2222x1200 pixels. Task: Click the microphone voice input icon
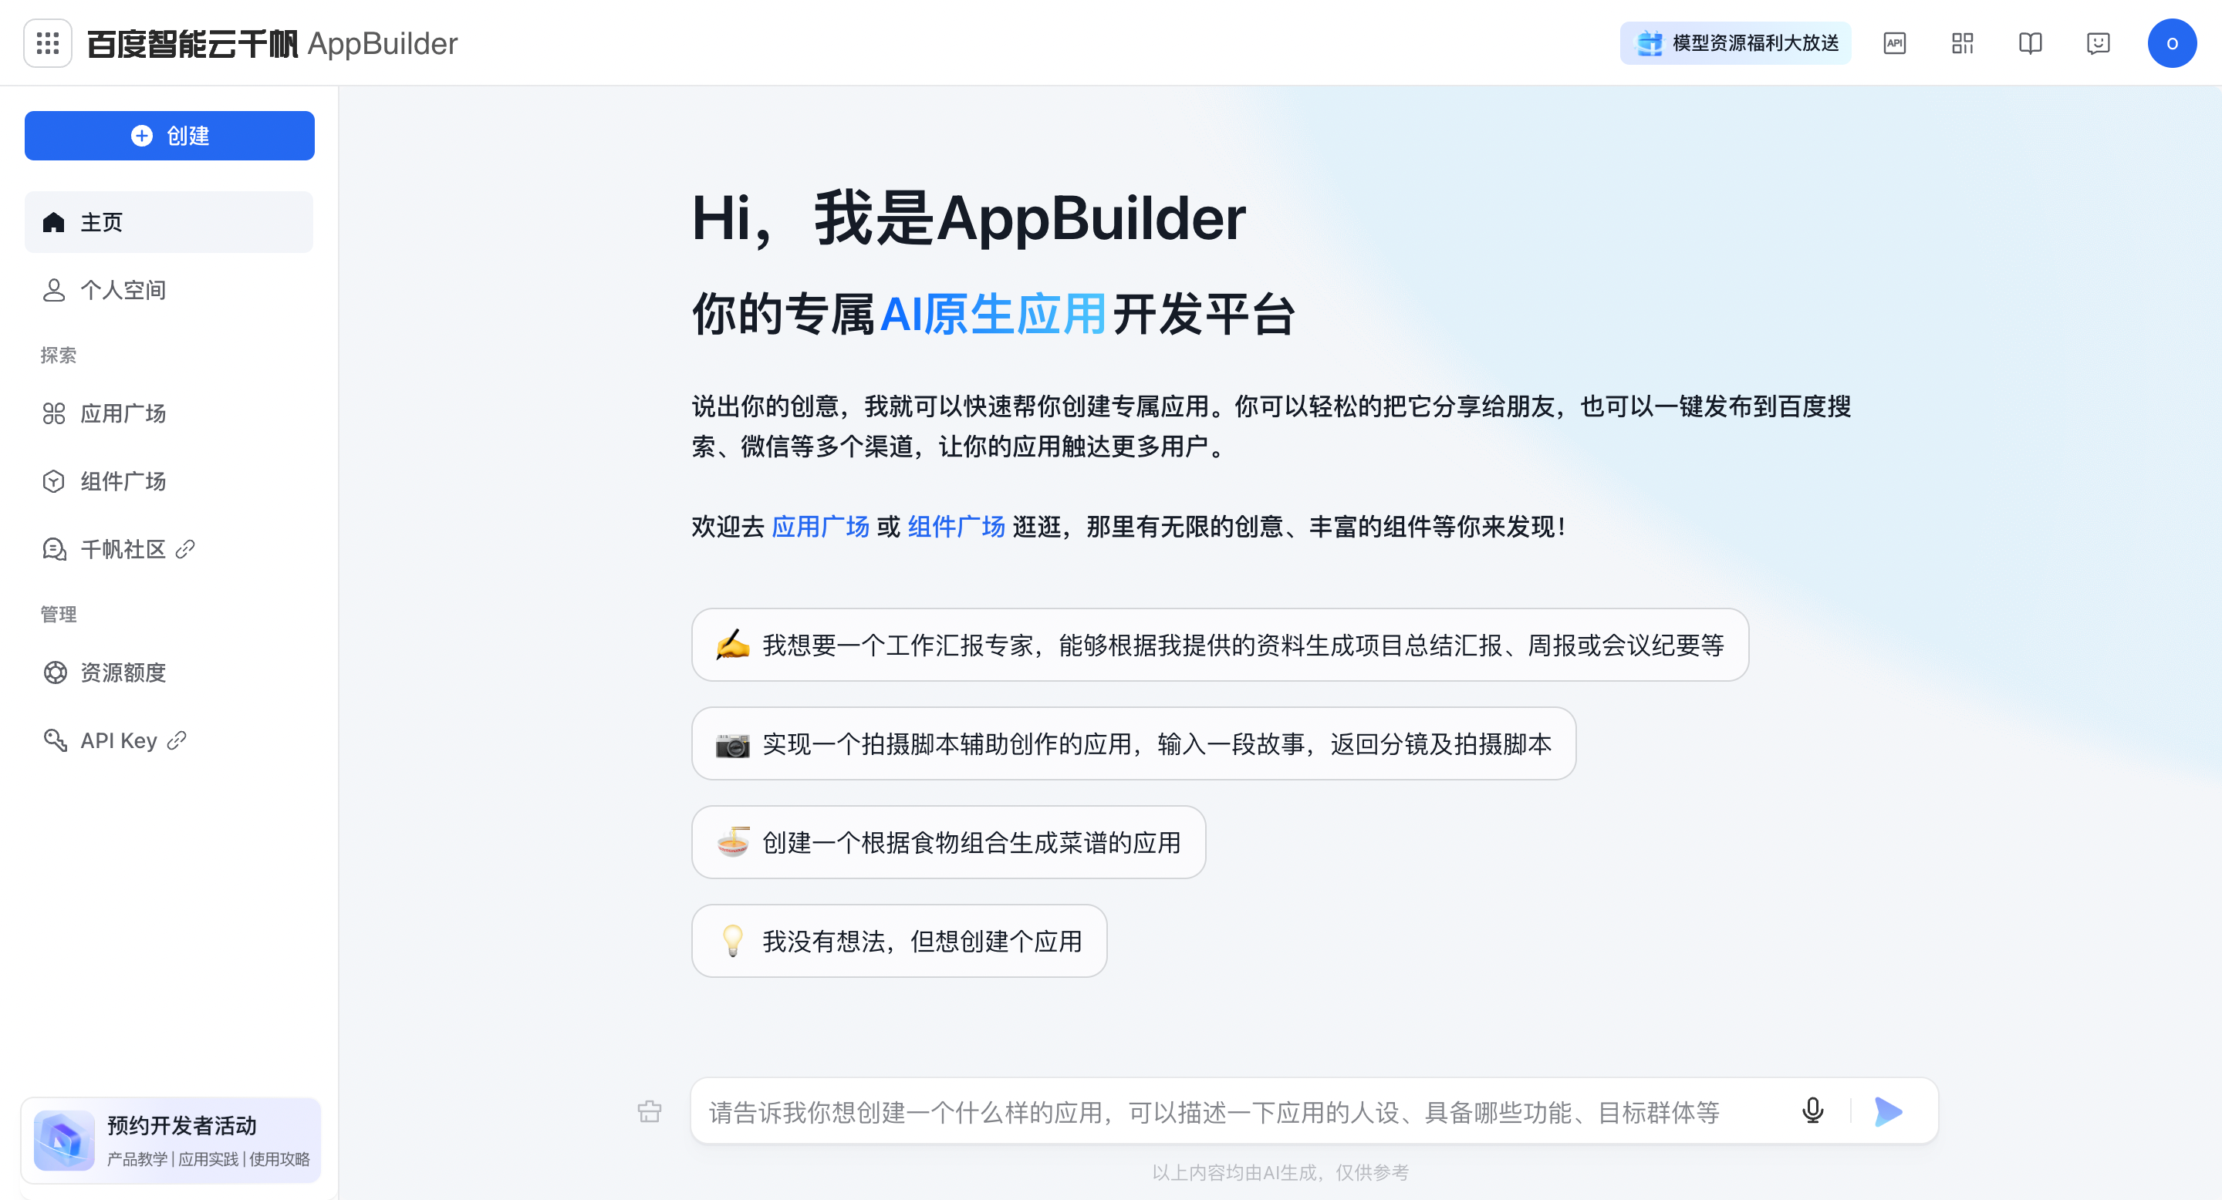click(x=1813, y=1111)
